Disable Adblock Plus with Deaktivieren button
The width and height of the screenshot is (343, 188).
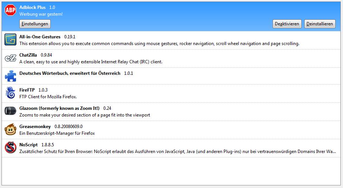[x=287, y=24]
